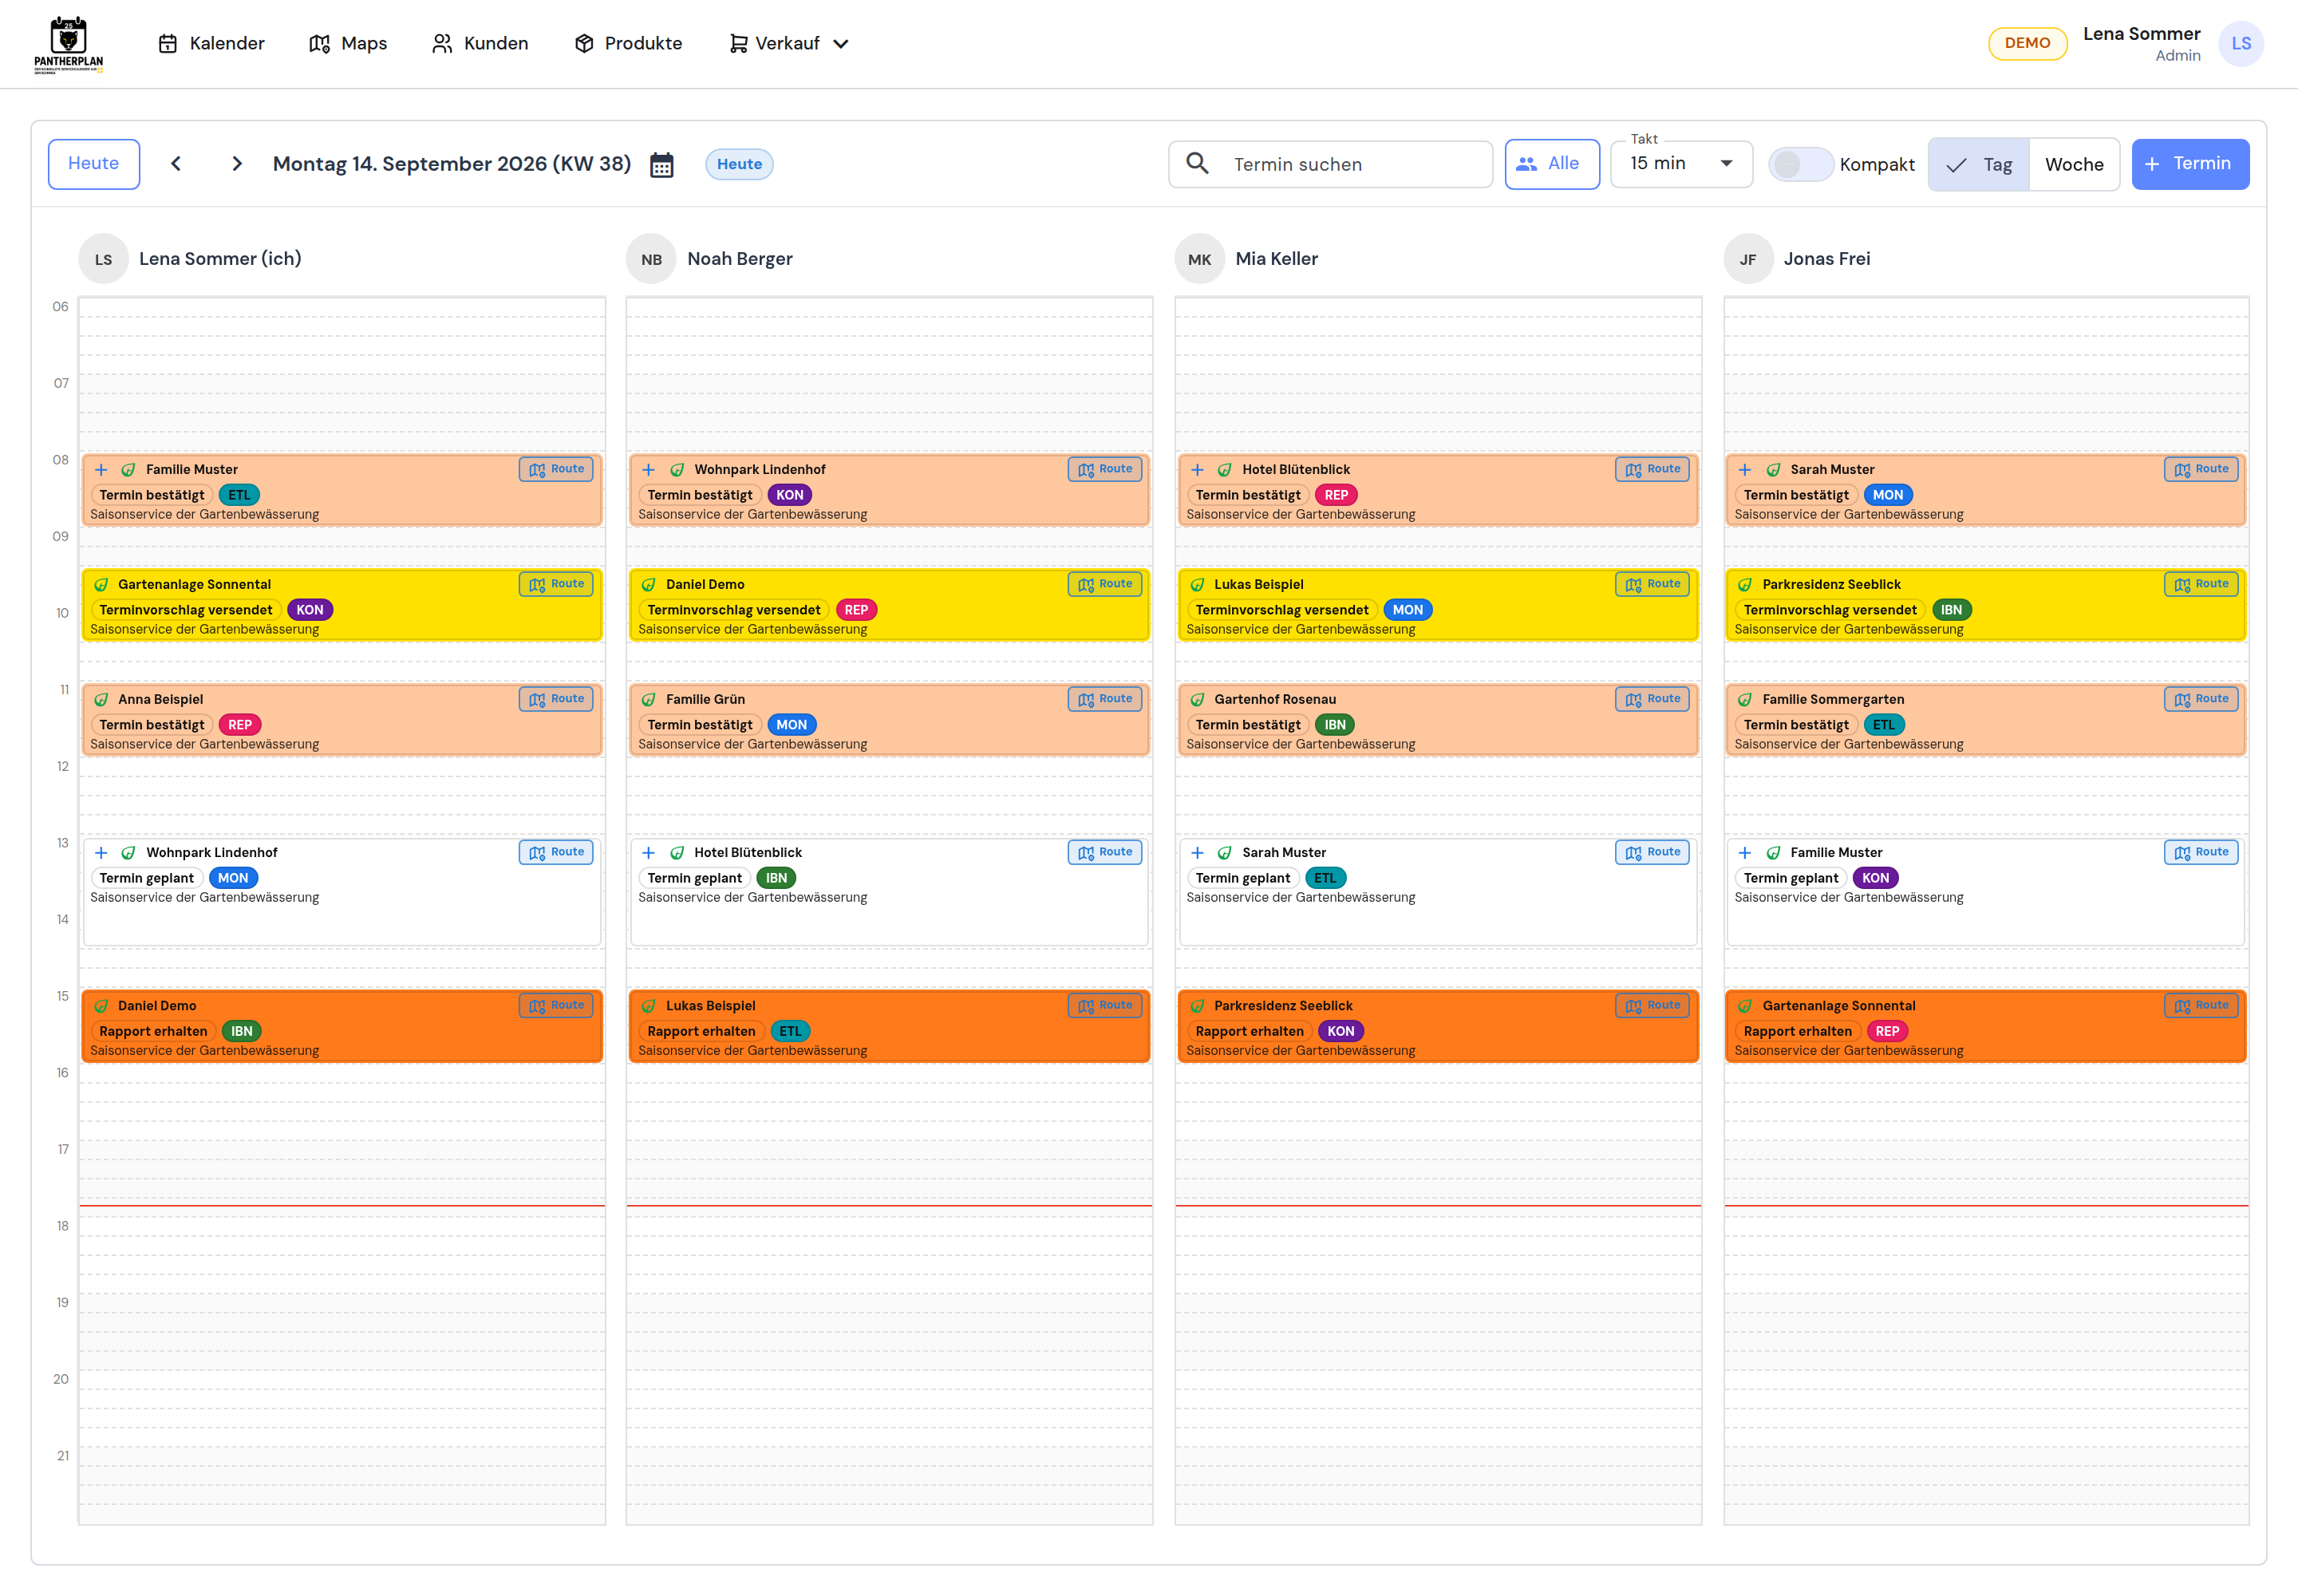2298x1596 pixels.
Task: Open the calendar date picker icon
Action: tap(661, 164)
